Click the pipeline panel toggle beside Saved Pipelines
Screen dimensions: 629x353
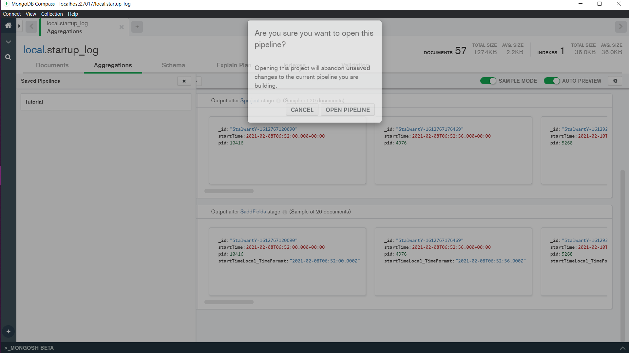199,81
